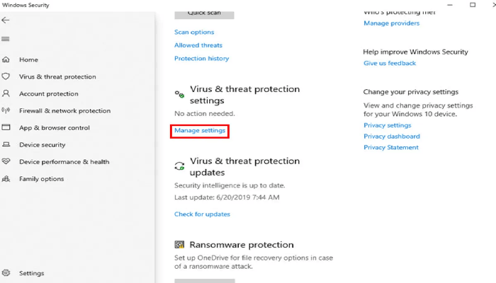Click the Settings gear icon

(6, 273)
